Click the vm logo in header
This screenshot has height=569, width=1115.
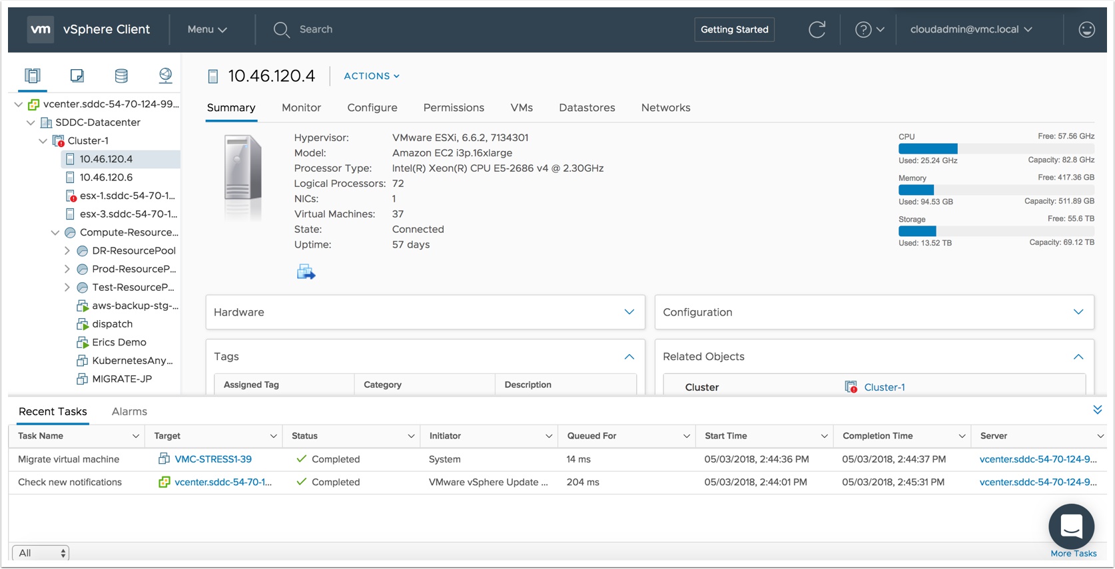(x=41, y=29)
